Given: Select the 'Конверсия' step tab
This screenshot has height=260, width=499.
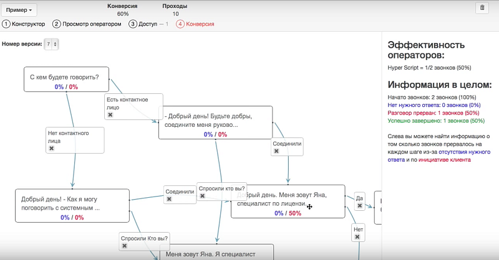Looking at the screenshot, I should (x=196, y=24).
